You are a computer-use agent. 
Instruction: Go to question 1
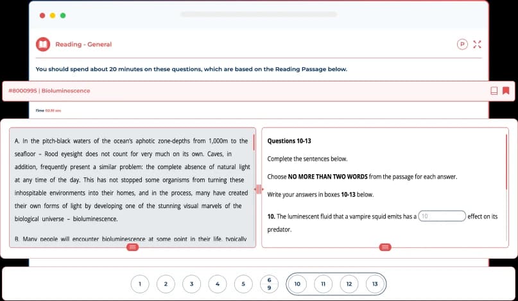(x=140, y=284)
